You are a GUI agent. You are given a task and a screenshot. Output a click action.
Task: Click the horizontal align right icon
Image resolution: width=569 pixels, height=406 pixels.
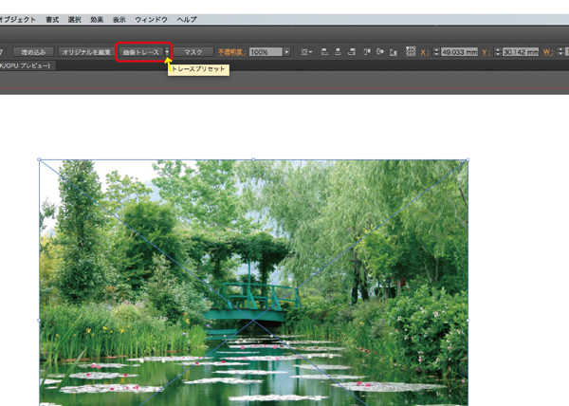click(x=351, y=51)
